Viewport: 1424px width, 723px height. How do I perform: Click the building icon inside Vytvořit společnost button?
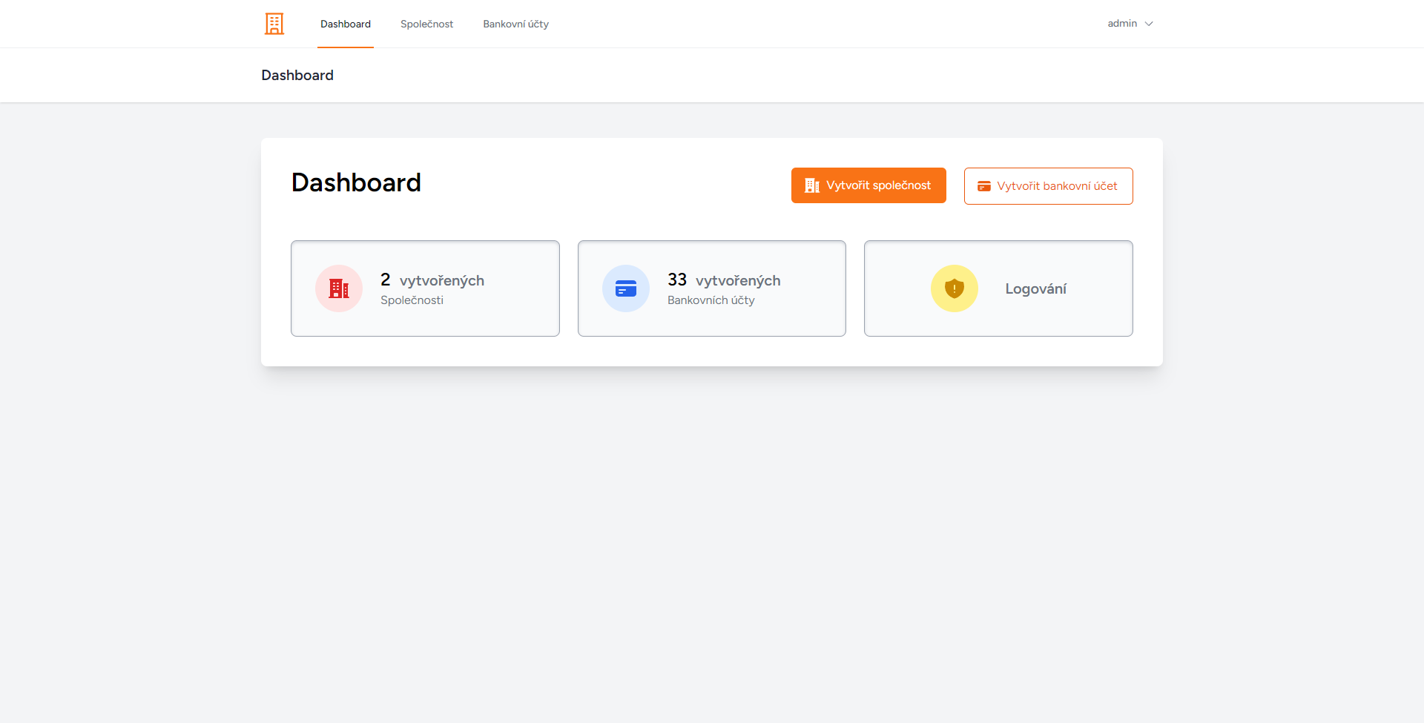(x=811, y=185)
